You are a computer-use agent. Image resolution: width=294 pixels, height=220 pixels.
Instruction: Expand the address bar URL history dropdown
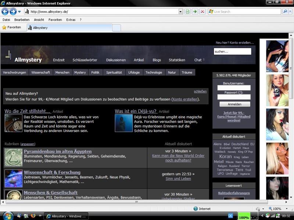[x=180, y=12]
